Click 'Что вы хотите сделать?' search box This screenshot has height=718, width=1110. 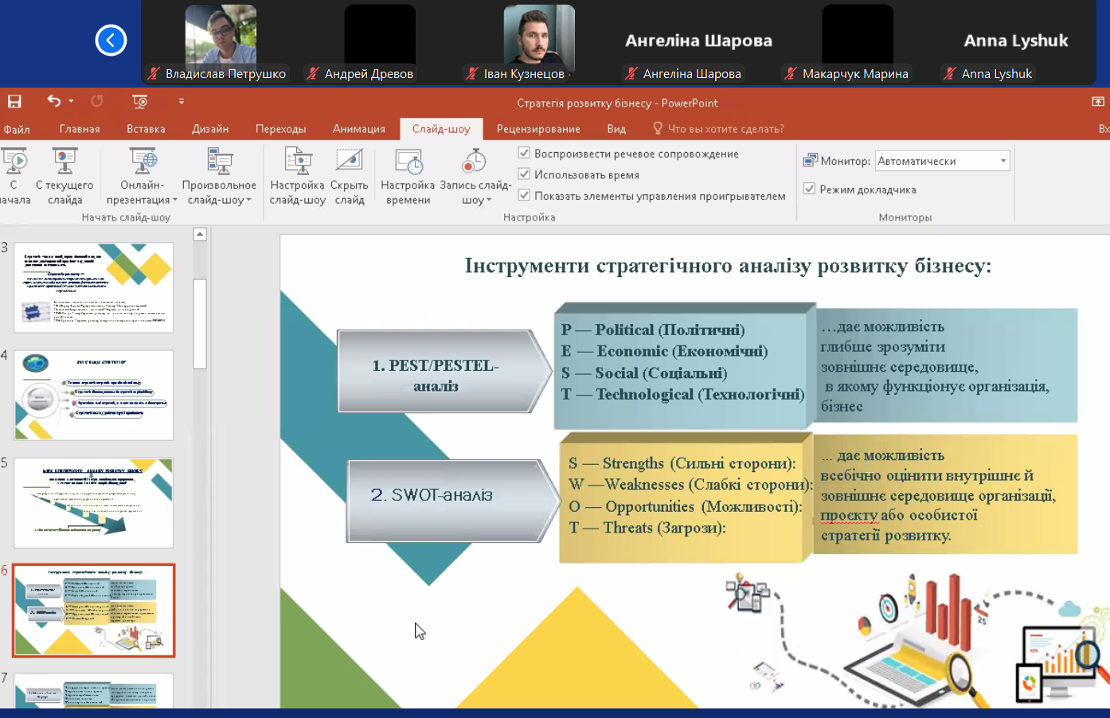point(725,129)
